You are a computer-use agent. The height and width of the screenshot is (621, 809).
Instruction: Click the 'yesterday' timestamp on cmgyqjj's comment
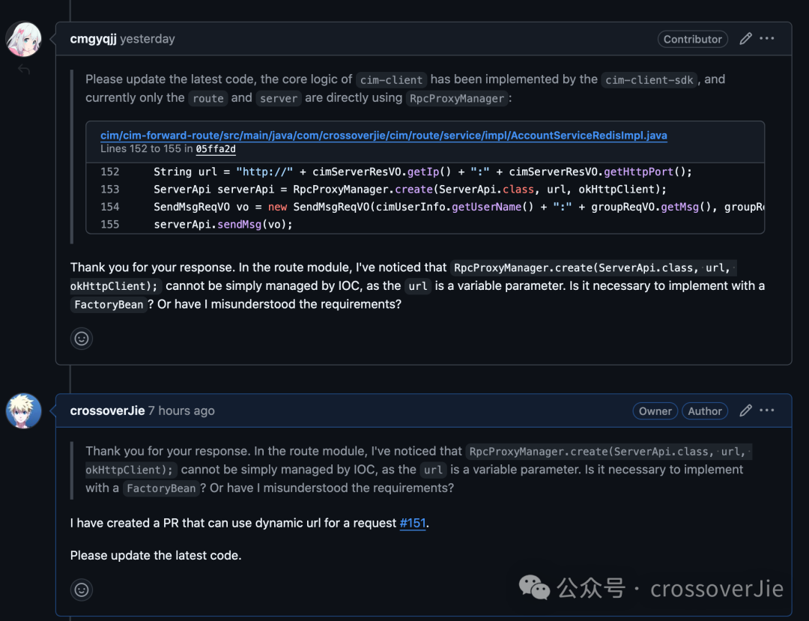(148, 39)
